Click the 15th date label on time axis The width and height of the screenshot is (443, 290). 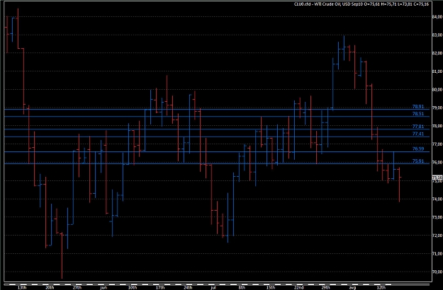click(270, 287)
